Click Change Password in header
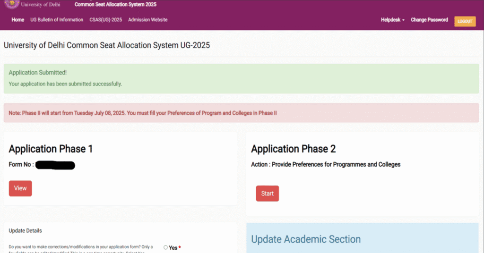The image size is (484, 253). (429, 20)
